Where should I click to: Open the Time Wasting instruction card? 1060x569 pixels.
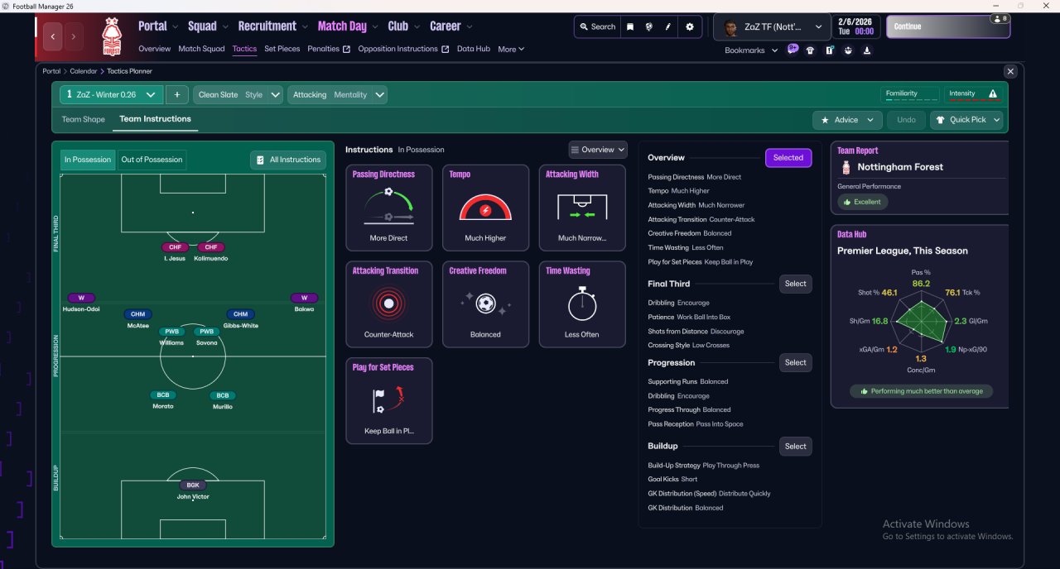click(582, 304)
